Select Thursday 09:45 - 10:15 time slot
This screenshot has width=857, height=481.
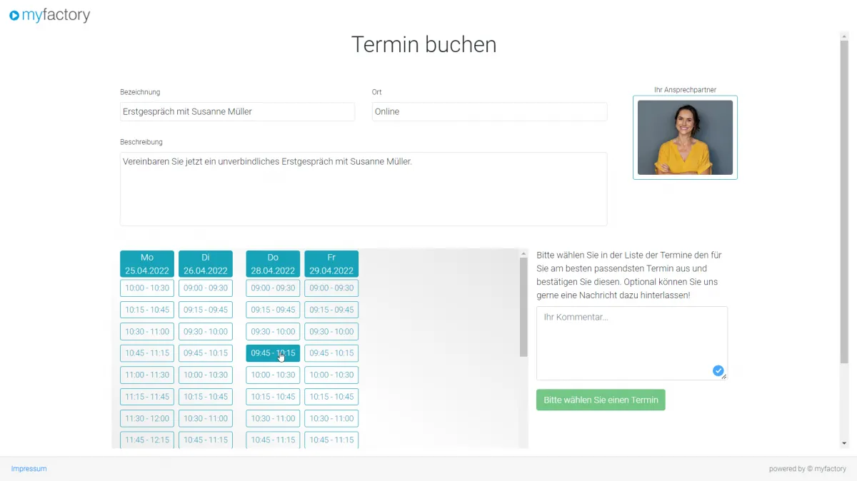click(x=273, y=353)
